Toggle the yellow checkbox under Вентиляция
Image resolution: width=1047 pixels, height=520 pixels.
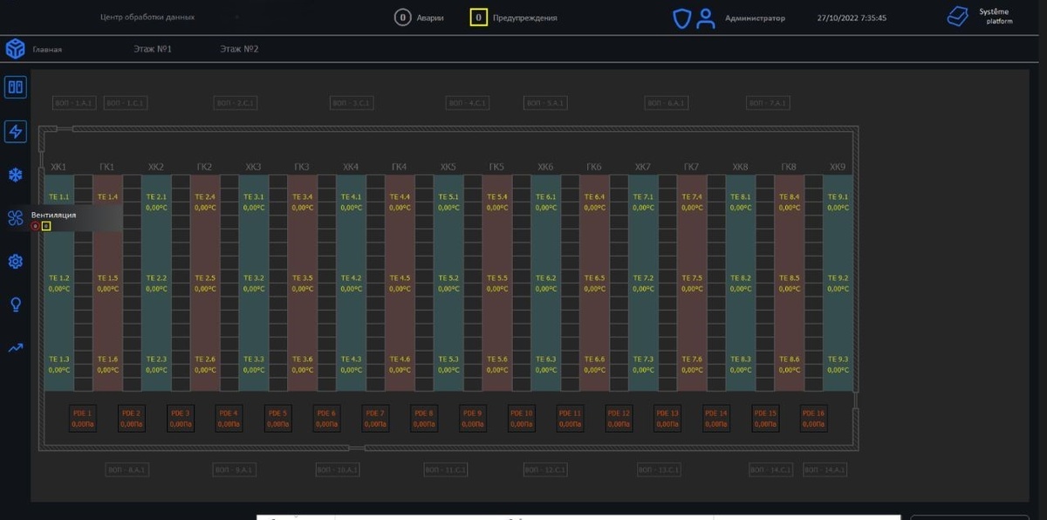pos(46,227)
